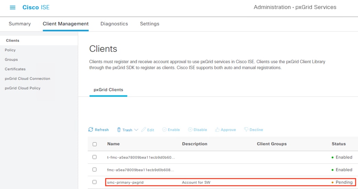Click the Disable toolbar label

click(x=200, y=130)
